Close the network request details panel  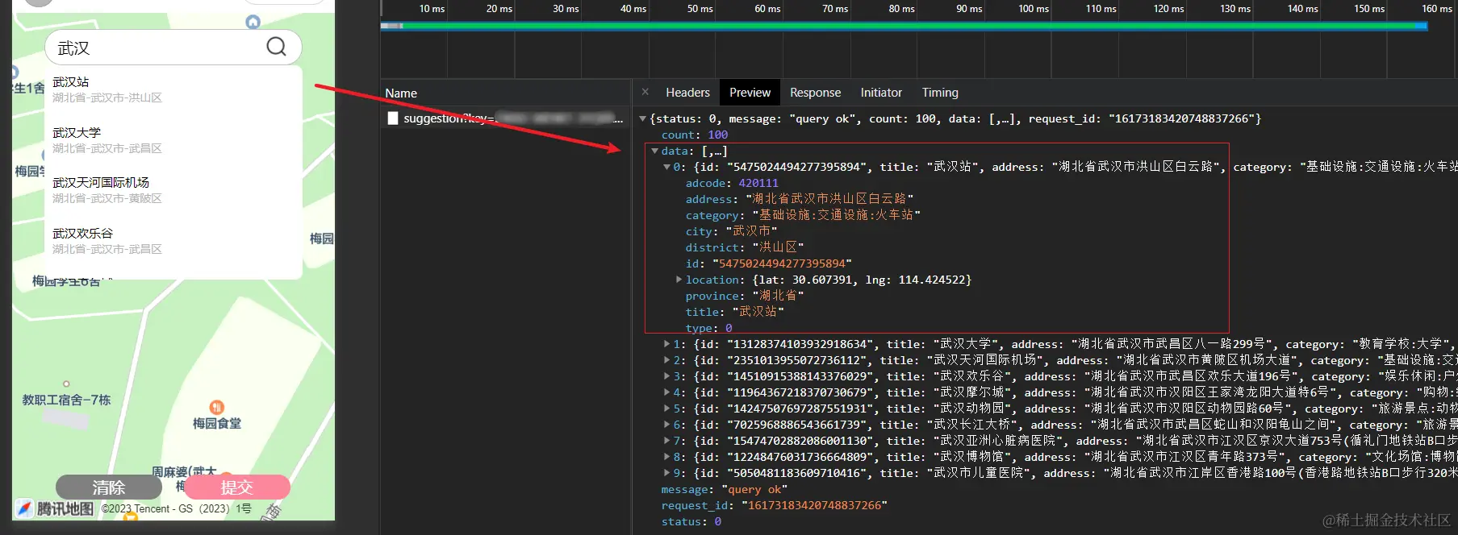coord(645,92)
